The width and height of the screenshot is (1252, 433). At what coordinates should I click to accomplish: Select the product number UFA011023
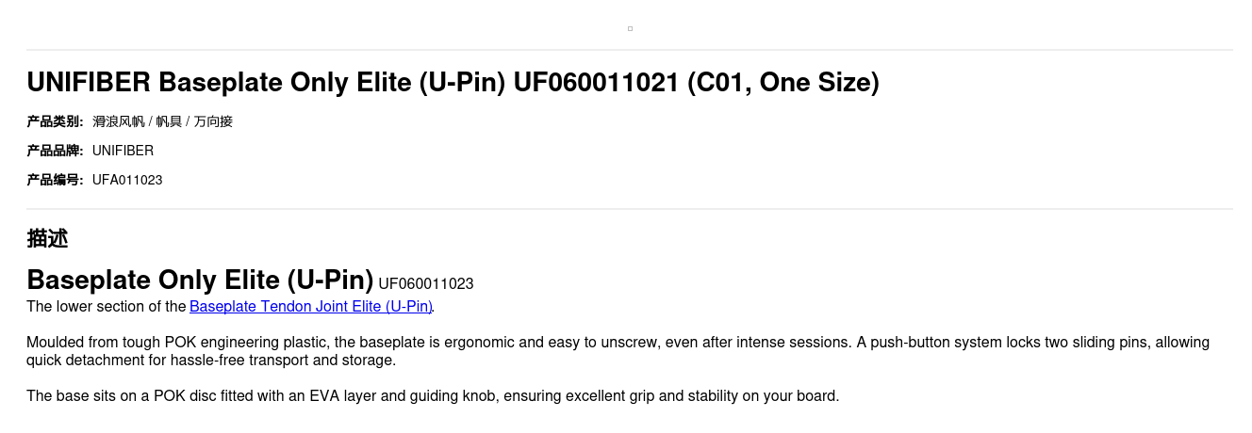click(x=127, y=180)
